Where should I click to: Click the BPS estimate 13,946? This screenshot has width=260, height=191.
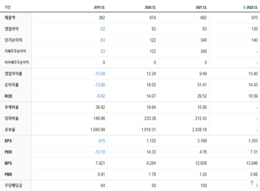252,163
